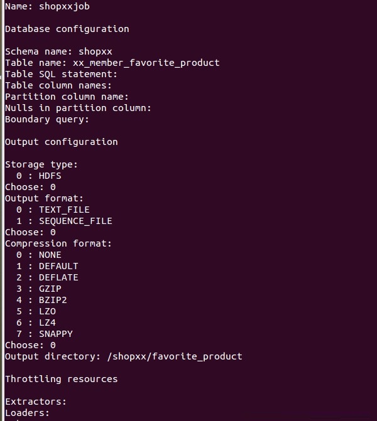This screenshot has height=421, width=377.
Task: Click the Extractors prompt line
Action: 36,402
